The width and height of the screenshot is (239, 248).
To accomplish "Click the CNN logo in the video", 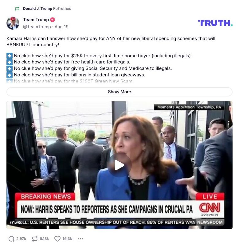I will point(210,207).
